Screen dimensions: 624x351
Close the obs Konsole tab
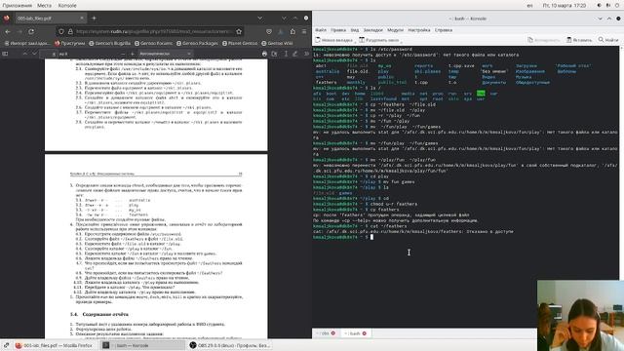click(x=333, y=333)
